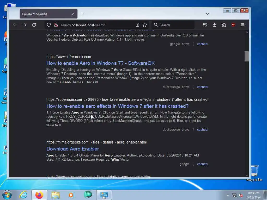This screenshot has width=267, height=200.
Task: Open the Recycle Bin desktop icon
Action: coord(254,173)
